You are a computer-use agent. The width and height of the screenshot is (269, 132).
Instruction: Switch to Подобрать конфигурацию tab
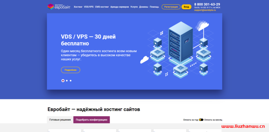(x=92, y=120)
